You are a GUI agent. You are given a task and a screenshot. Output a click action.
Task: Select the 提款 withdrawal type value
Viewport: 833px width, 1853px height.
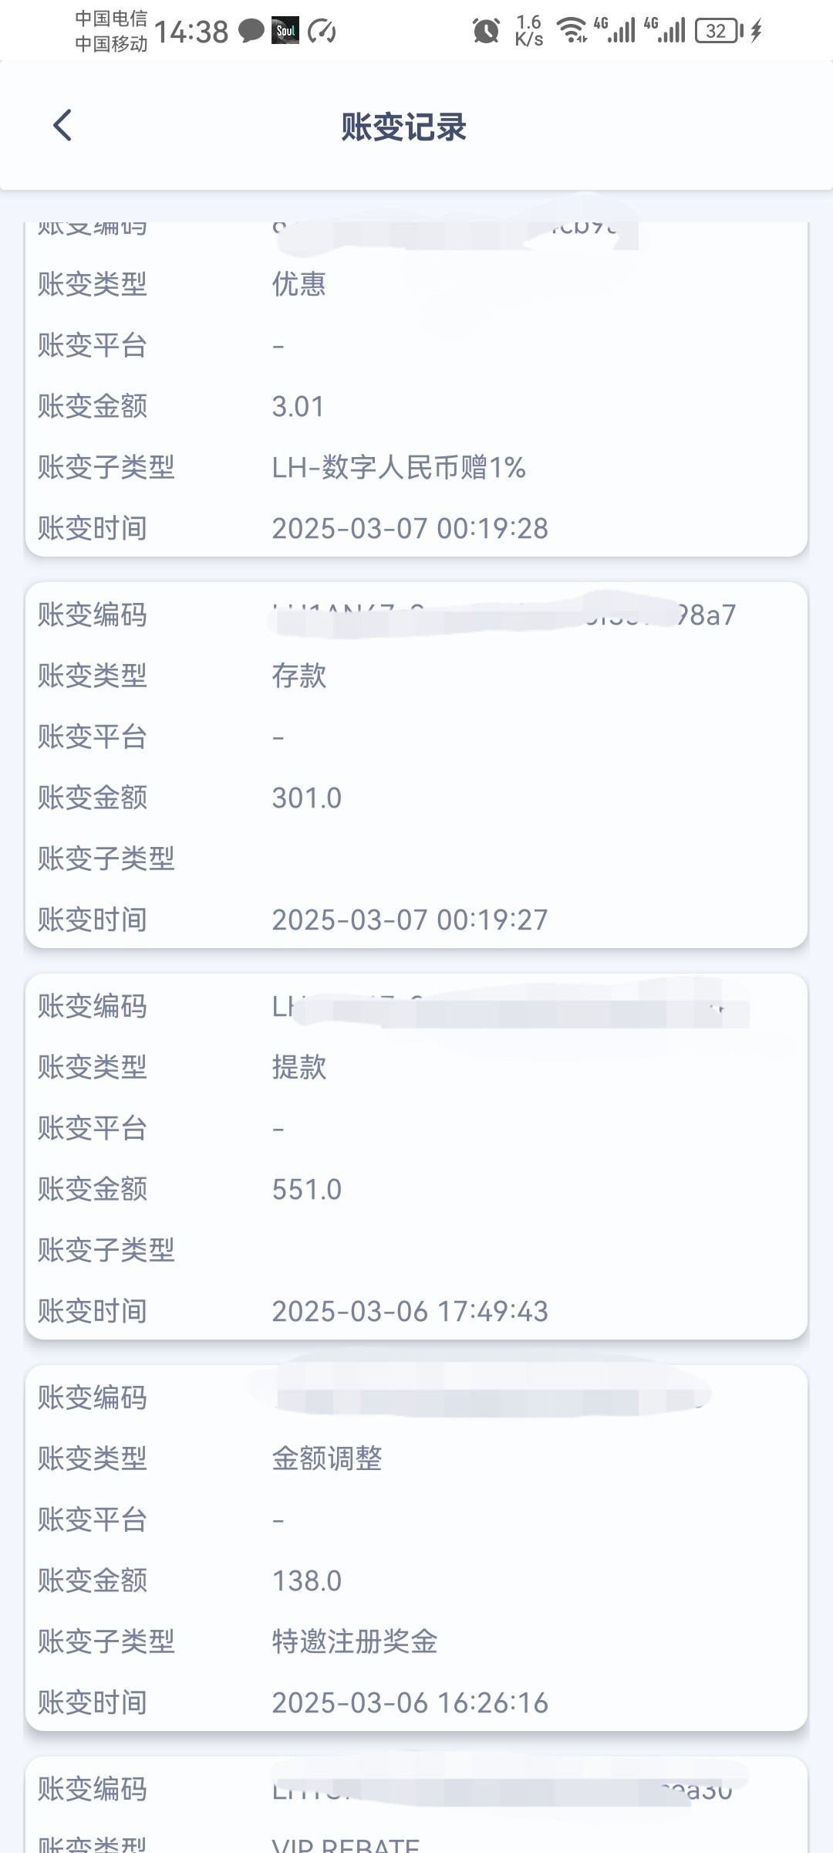[299, 1067]
